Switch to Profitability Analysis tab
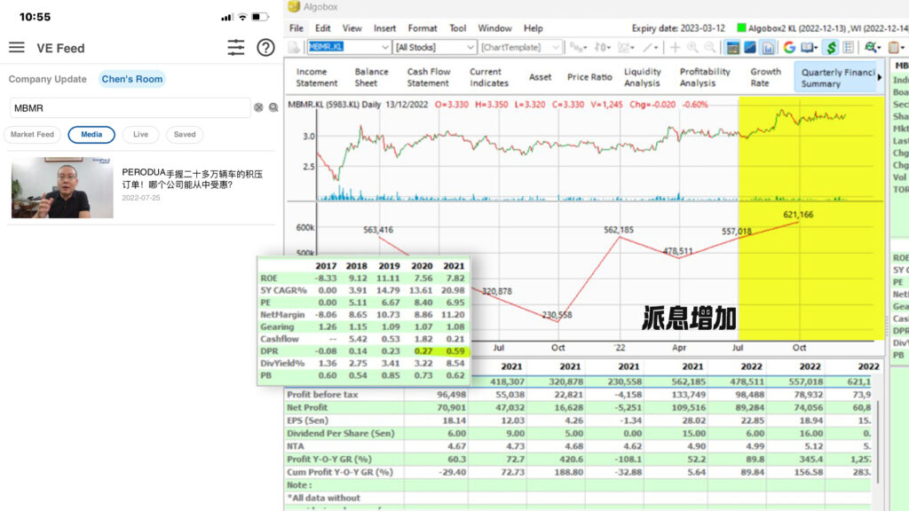Image resolution: width=909 pixels, height=511 pixels. (x=705, y=77)
